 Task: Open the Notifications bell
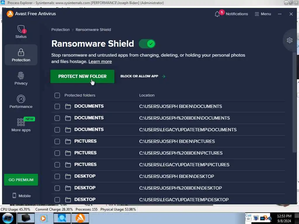(231, 14)
